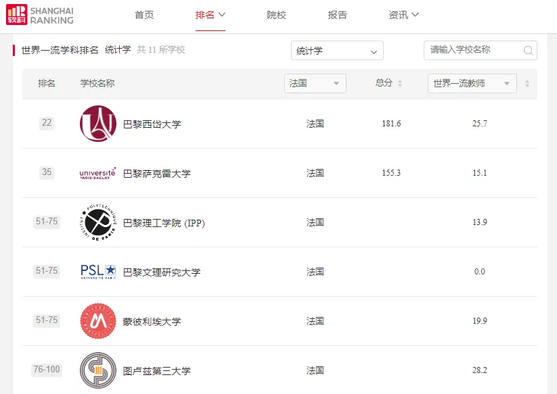557x394 pixels.
Task: Open 巴黎理工学院 (IPP) link
Action: [x=164, y=223]
